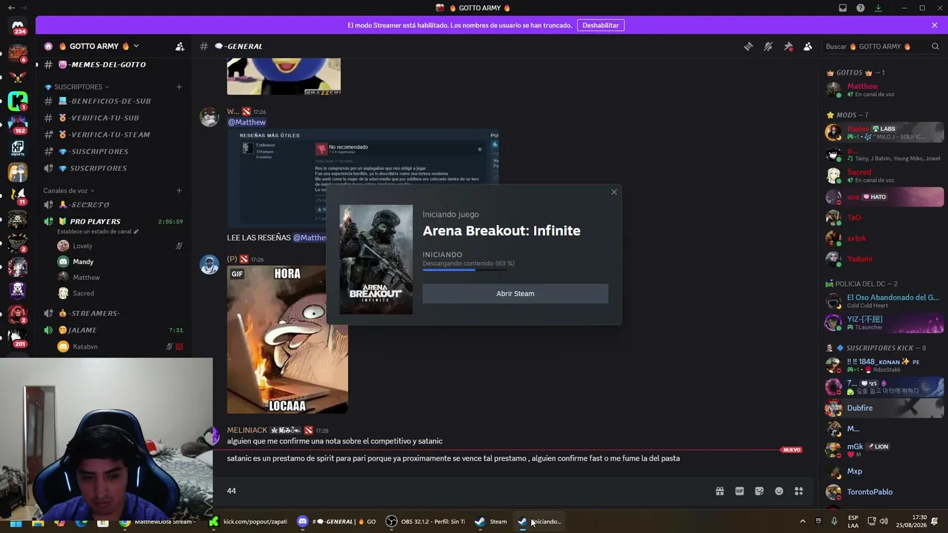Screen dimensions: 948x533
Task: Open TorontoPablo's profile in member list
Action: click(x=884, y=492)
